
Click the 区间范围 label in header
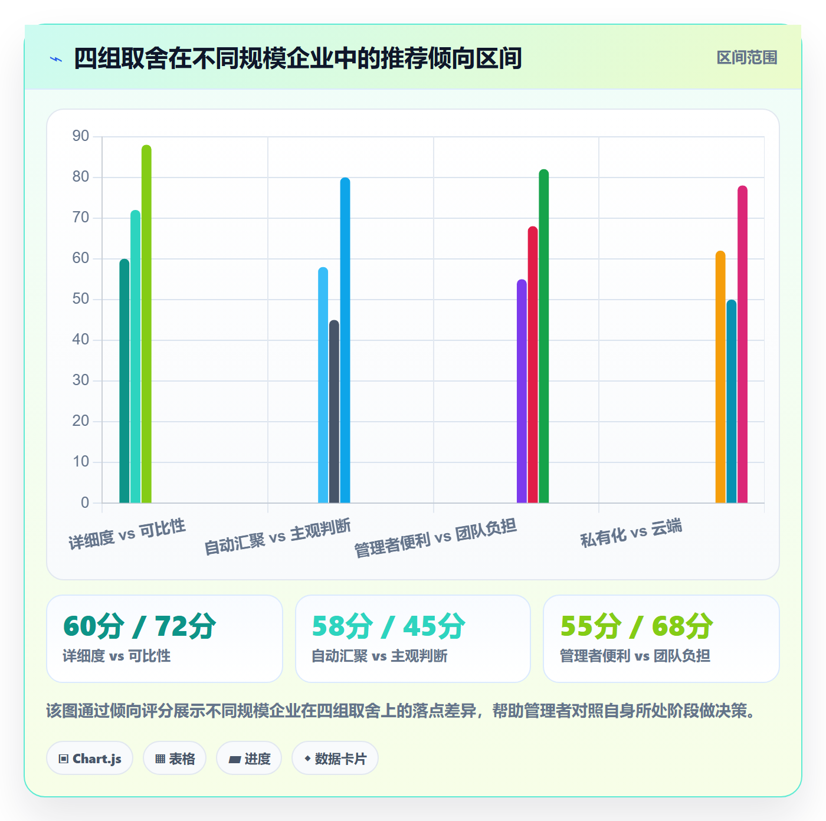pos(746,58)
